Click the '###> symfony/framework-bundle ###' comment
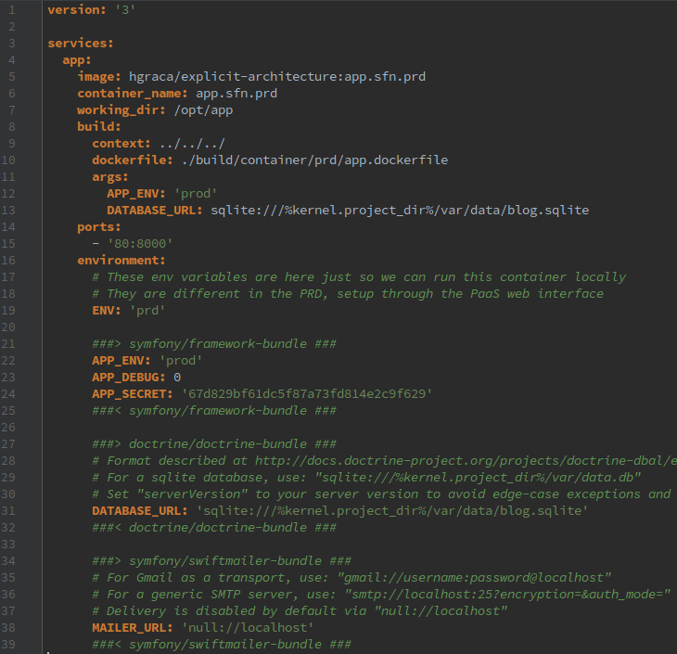 coord(214,344)
